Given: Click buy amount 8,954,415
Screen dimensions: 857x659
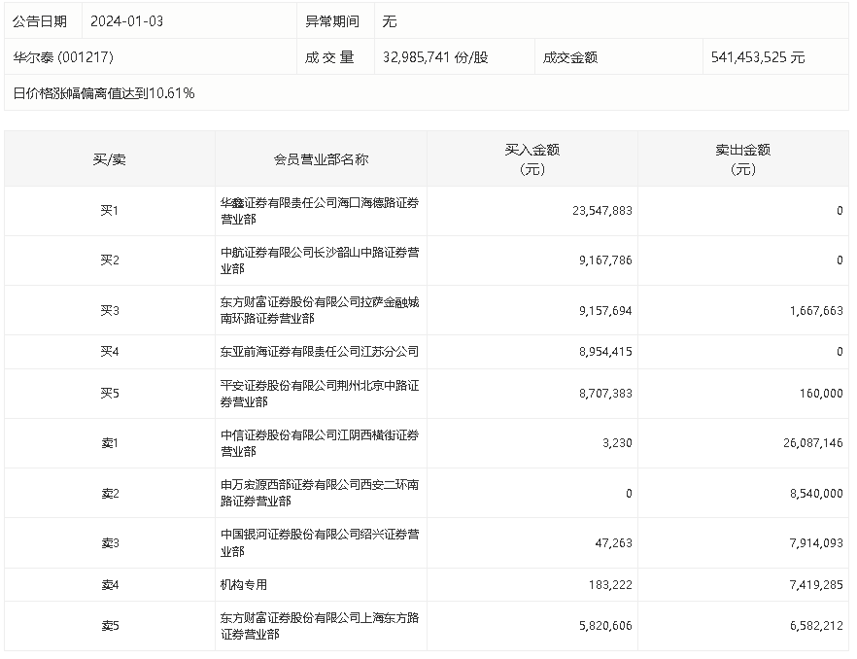Looking at the screenshot, I should 605,352.
